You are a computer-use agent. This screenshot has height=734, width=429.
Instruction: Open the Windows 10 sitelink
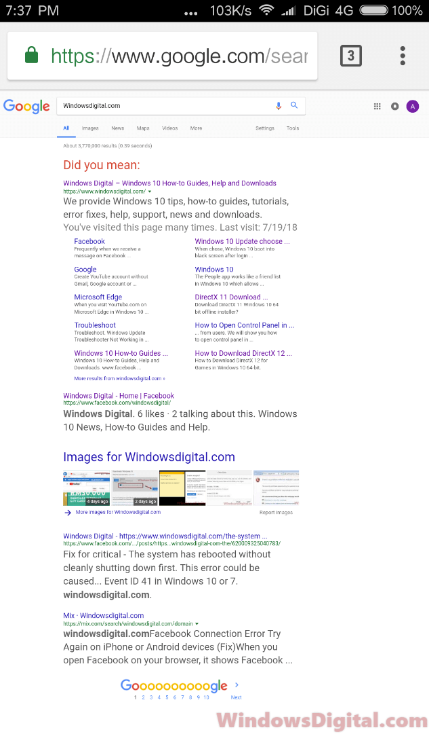click(x=214, y=269)
